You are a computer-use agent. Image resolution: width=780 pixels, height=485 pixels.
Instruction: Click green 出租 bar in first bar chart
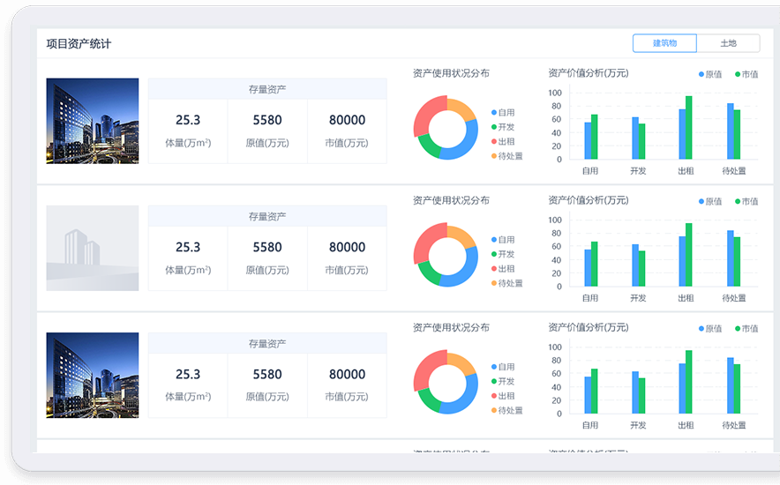click(689, 128)
